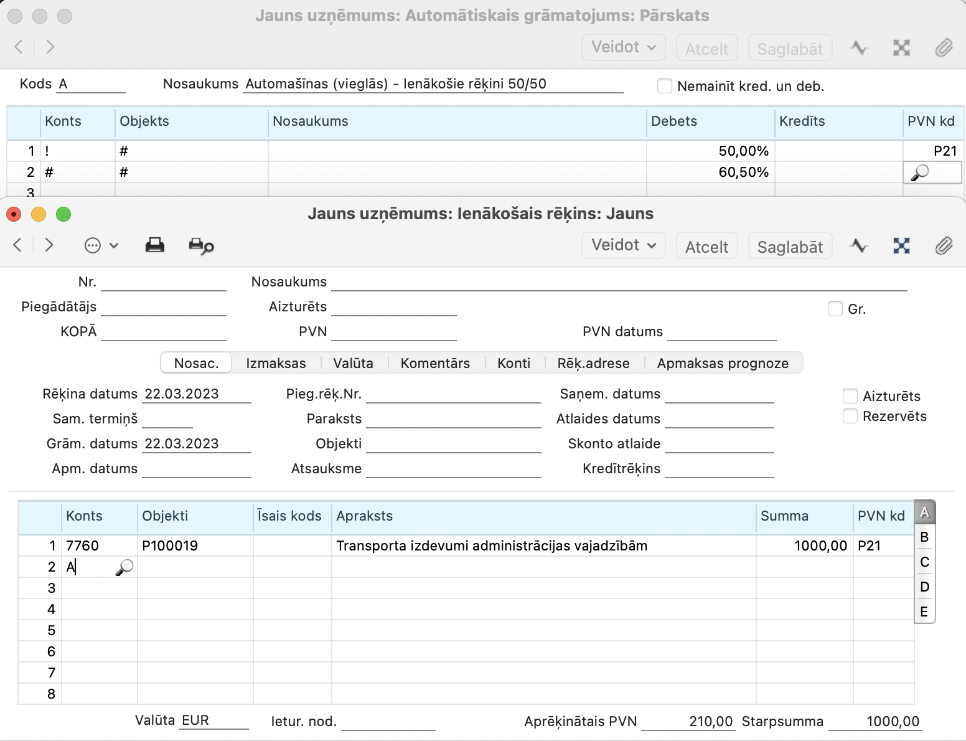Click the paperclip attachments icon in invoice window
966x741 pixels.
pyautogui.click(x=944, y=246)
